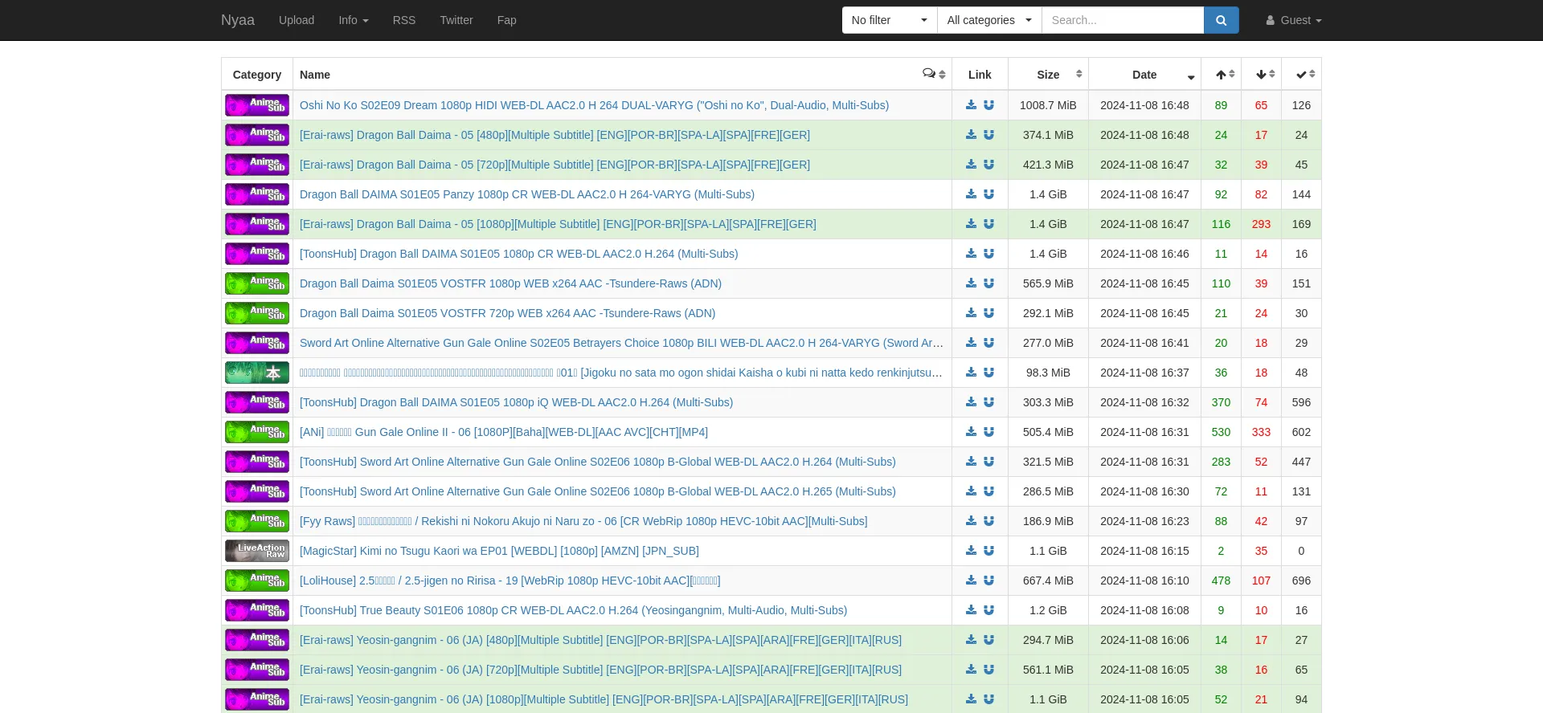Download torrent for ANi Gun Gale Online II 06
The height and width of the screenshot is (713, 1543).
tap(971, 432)
